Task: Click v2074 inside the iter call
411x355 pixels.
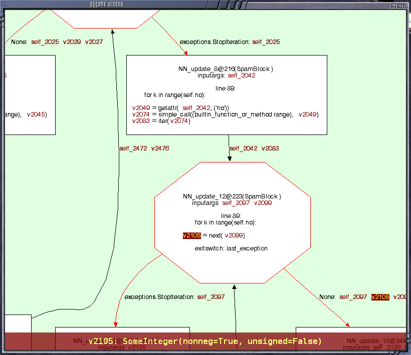Action: coord(179,121)
